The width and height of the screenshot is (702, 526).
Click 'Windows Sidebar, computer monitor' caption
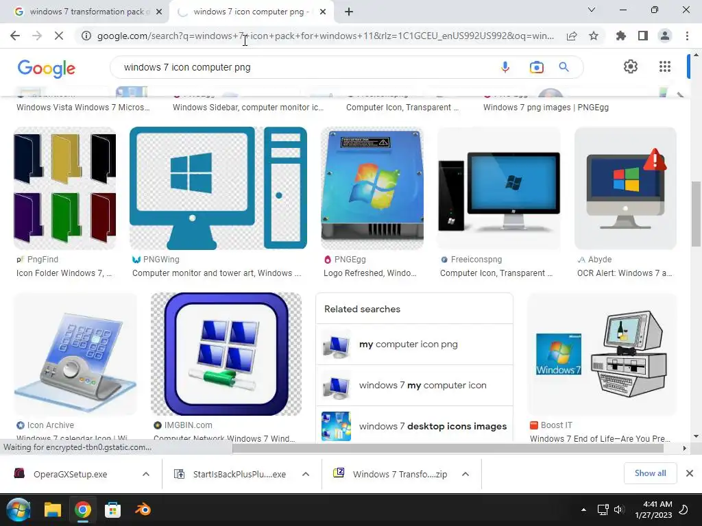[x=248, y=108]
